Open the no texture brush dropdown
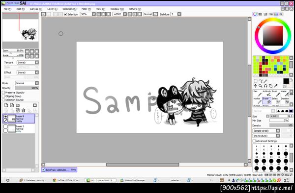 pos(266,136)
